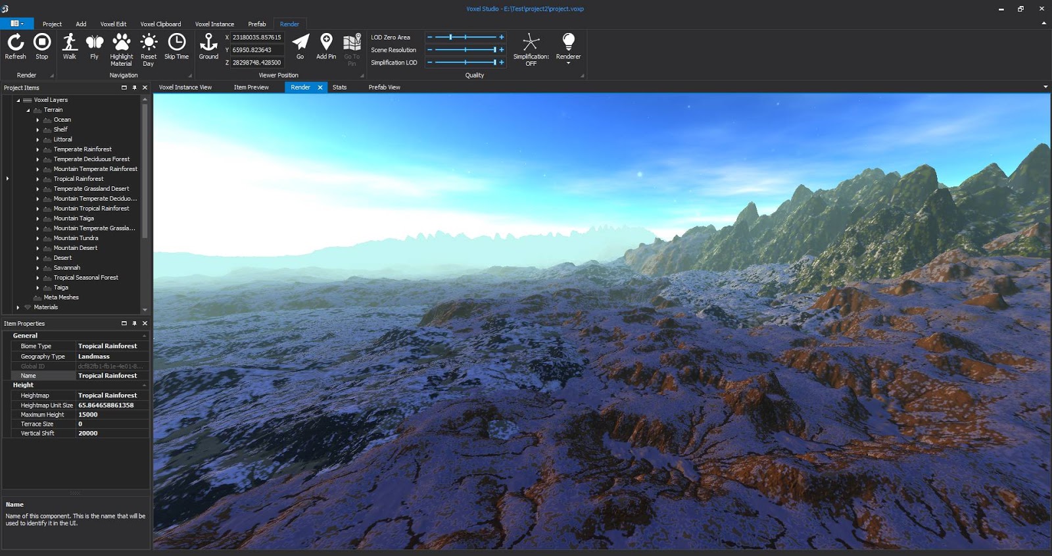Screen dimensions: 1052x556
Task: Expand the Tropical Rainforest node
Action: [x=37, y=179]
